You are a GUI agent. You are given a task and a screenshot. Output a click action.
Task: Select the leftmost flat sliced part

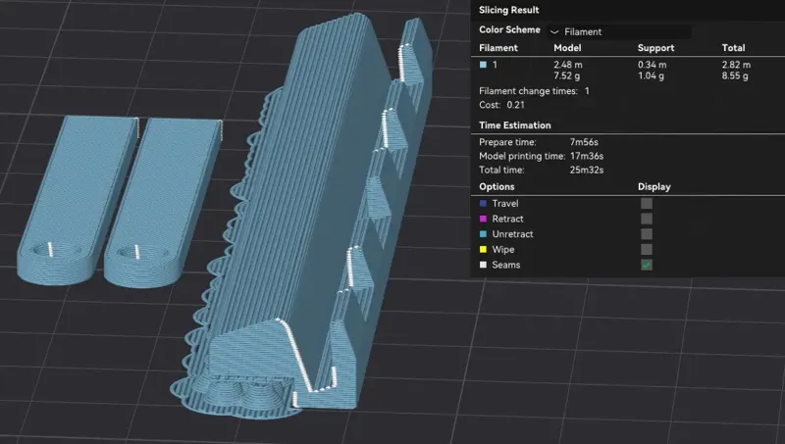coord(78,200)
